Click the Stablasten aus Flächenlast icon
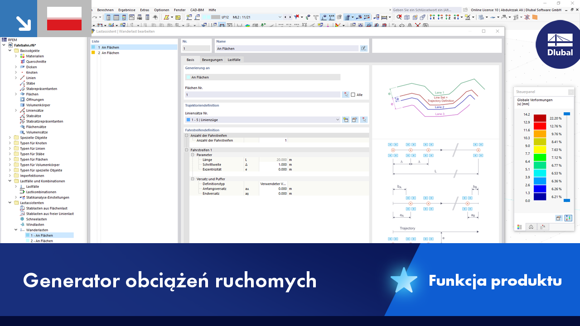This screenshot has height=326, width=580. coord(22,208)
